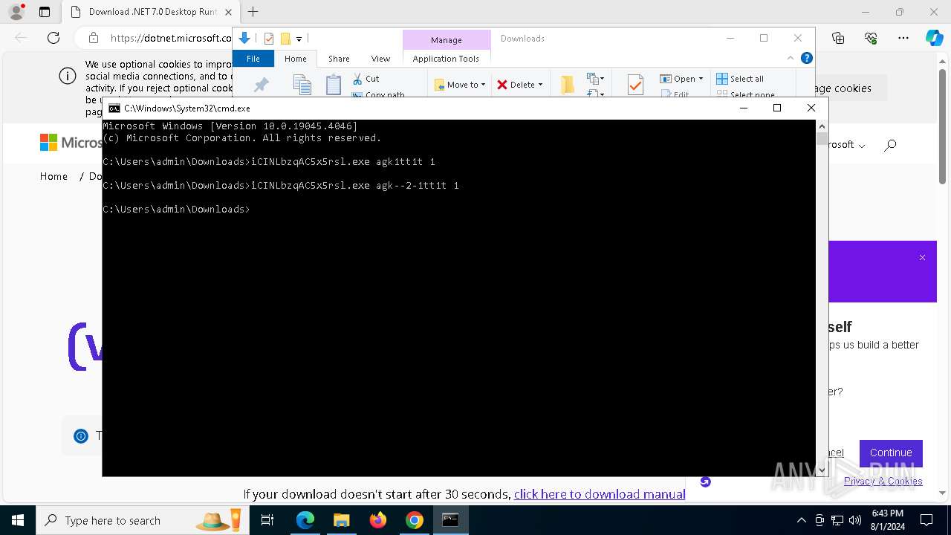Show hidden system tray icons

pos(801,520)
